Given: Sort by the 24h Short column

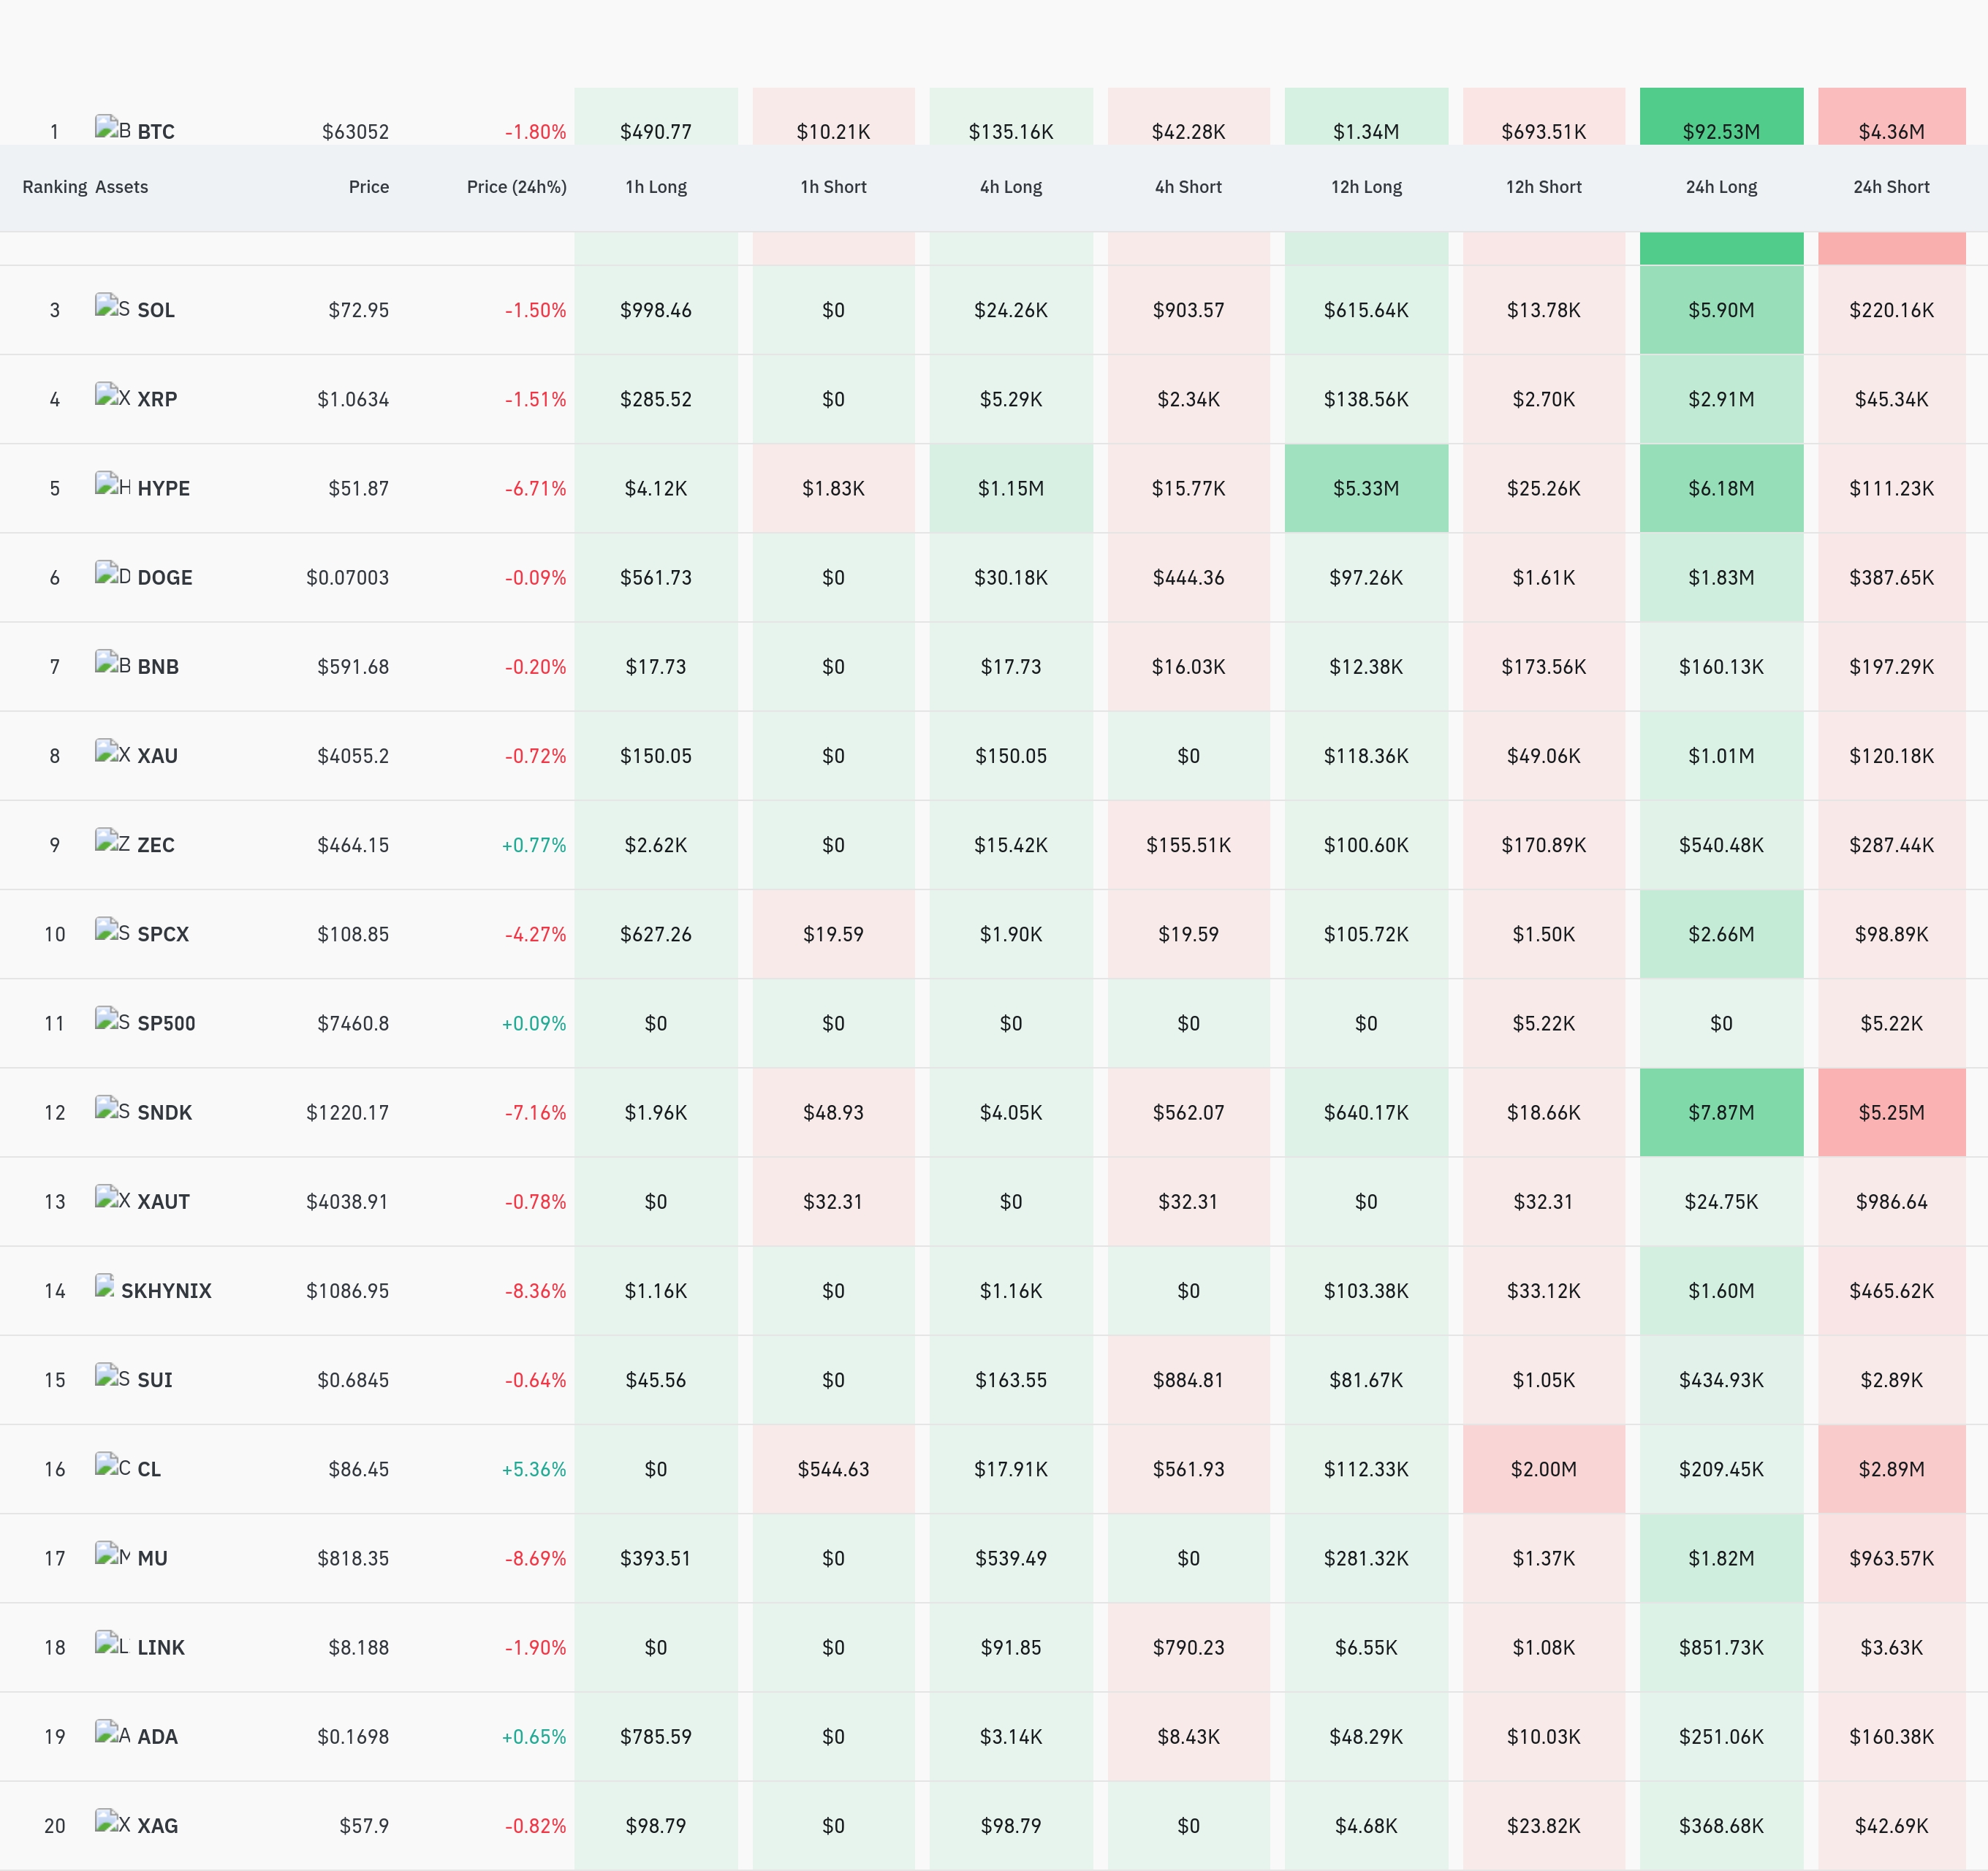Looking at the screenshot, I should [1892, 187].
